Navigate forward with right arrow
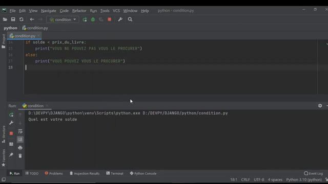 40,19
